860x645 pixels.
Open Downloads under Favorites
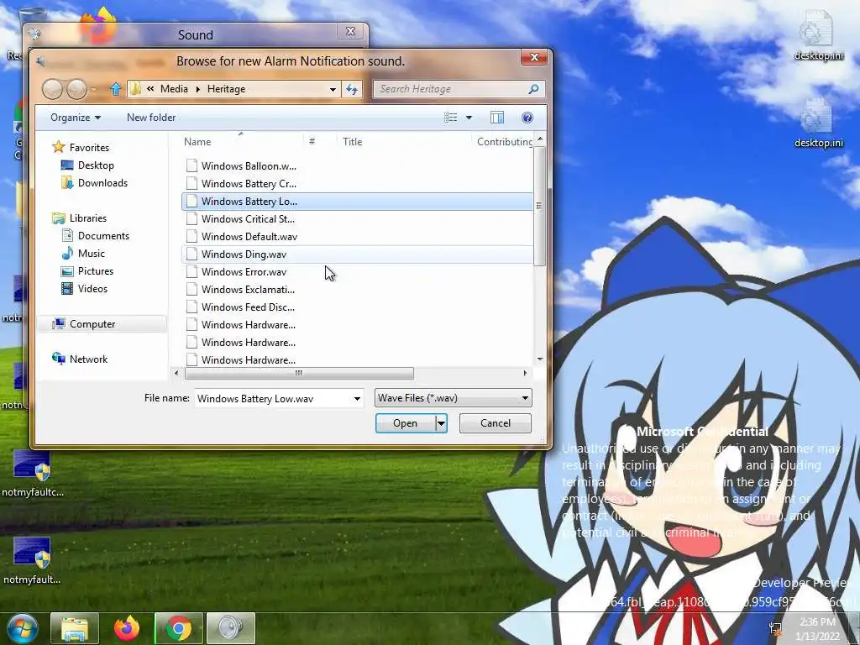point(102,182)
